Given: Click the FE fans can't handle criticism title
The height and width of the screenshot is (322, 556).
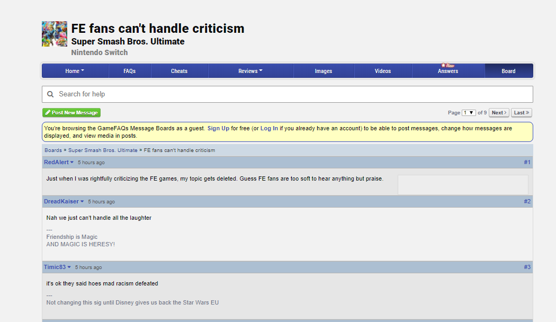Looking at the screenshot, I should click(158, 29).
